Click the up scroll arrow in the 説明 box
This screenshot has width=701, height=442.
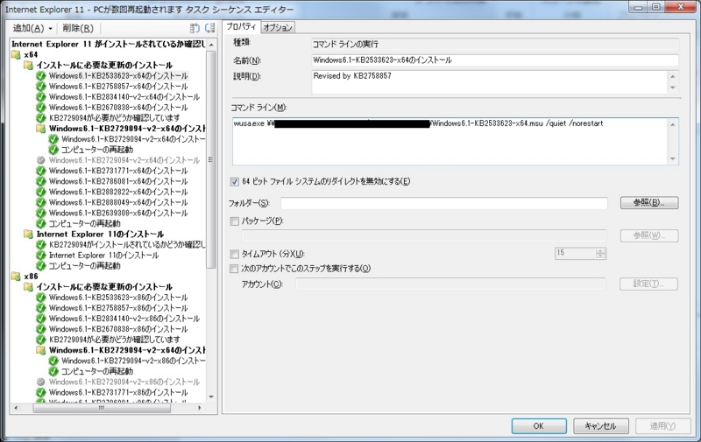coord(672,76)
